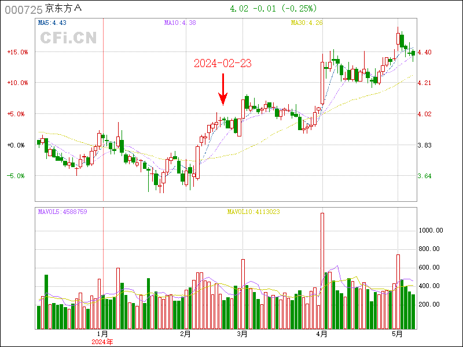Click the MA5:4.43 indicator label

[52, 23]
